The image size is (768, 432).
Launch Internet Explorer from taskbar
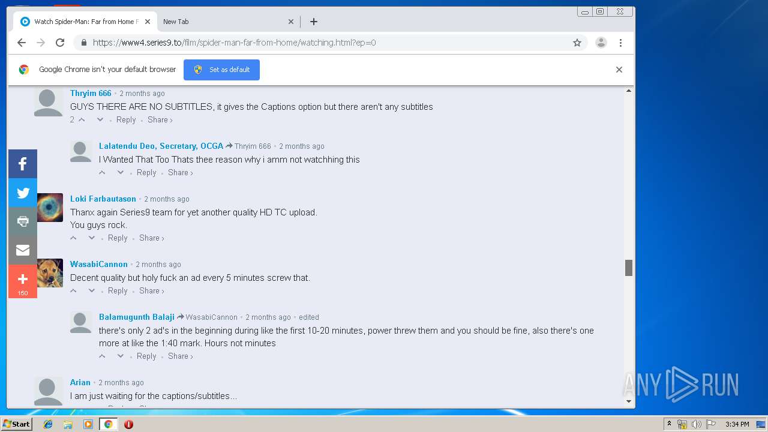pyautogui.click(x=48, y=424)
